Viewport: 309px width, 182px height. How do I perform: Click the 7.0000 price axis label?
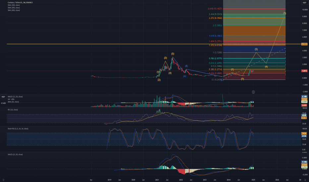click(305, 30)
